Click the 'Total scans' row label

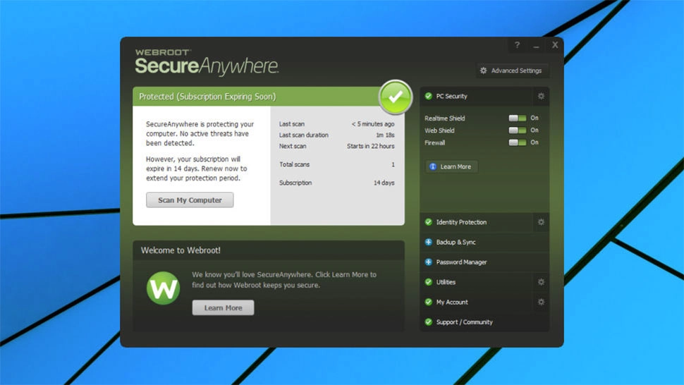(x=295, y=164)
